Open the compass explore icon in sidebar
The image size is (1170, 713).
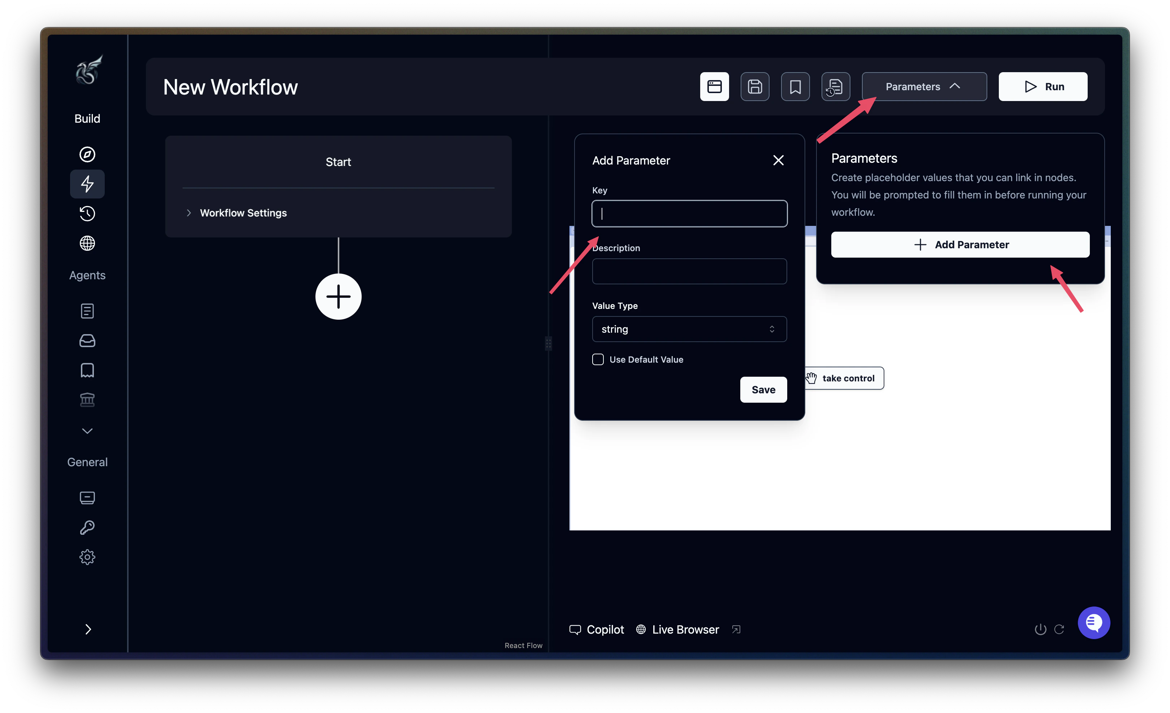(x=87, y=154)
